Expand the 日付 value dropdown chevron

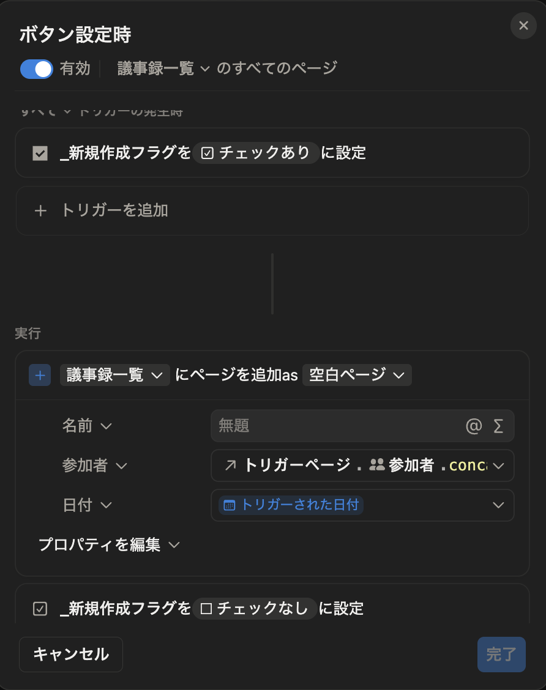pyautogui.click(x=498, y=505)
